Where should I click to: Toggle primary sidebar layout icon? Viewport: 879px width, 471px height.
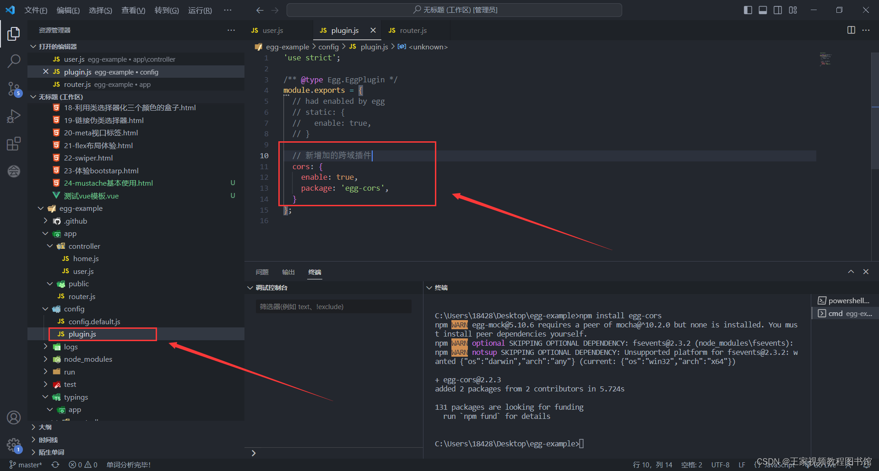[748, 10]
